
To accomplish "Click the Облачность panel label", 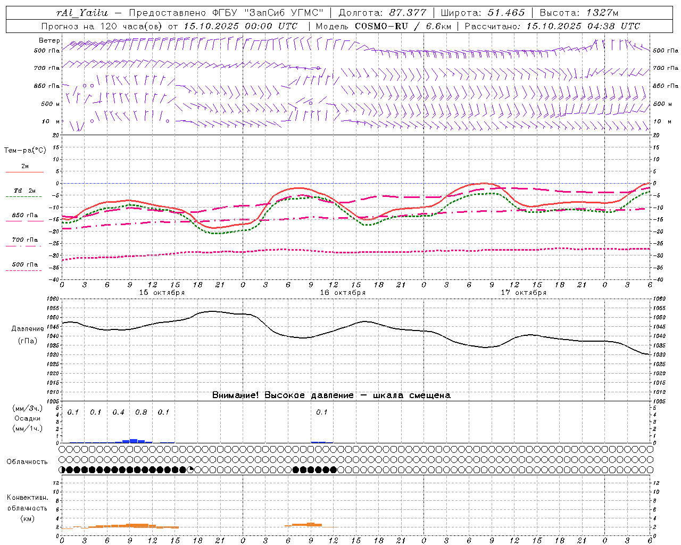I will pyautogui.click(x=27, y=462).
